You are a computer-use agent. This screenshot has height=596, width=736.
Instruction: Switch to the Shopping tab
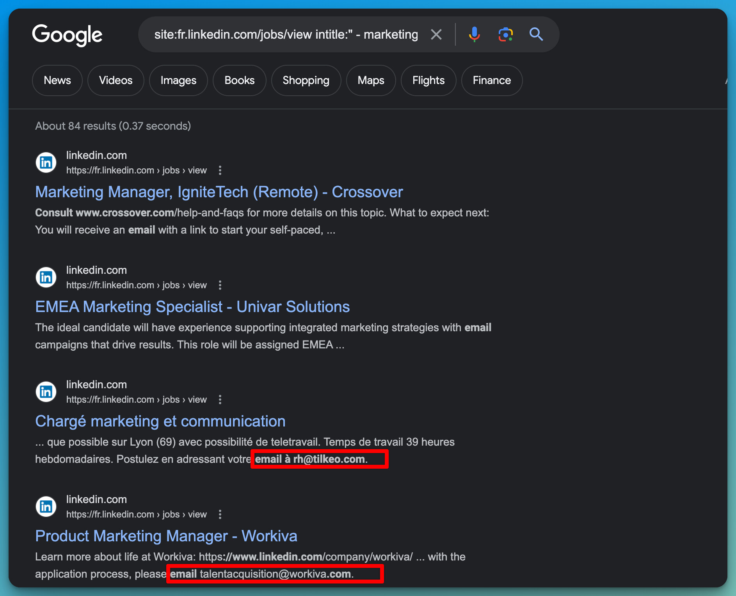tap(306, 80)
